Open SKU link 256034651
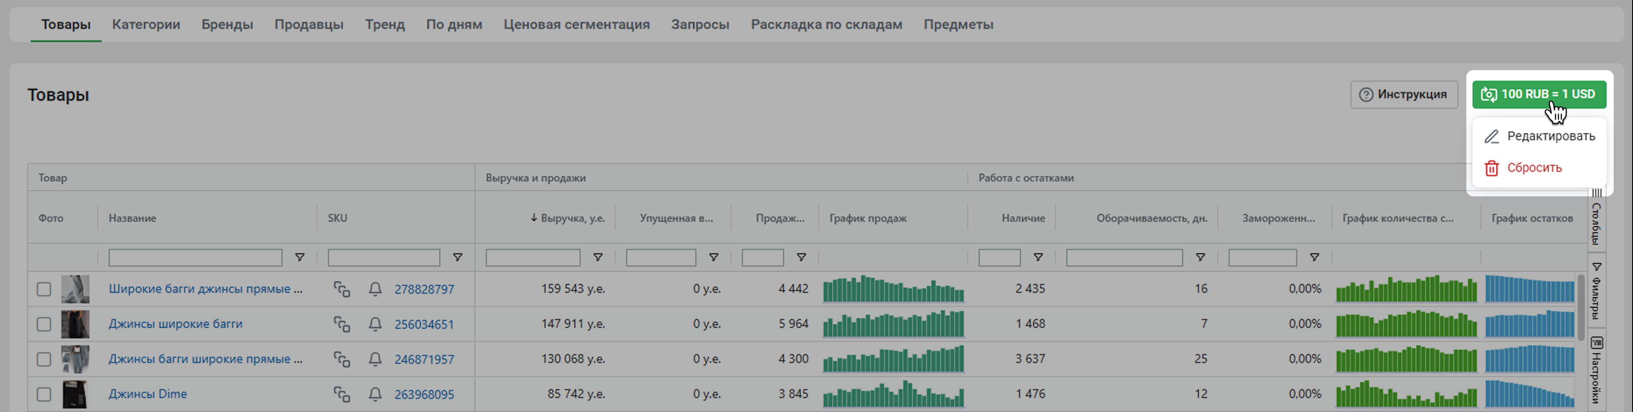This screenshot has width=1633, height=412. [424, 324]
